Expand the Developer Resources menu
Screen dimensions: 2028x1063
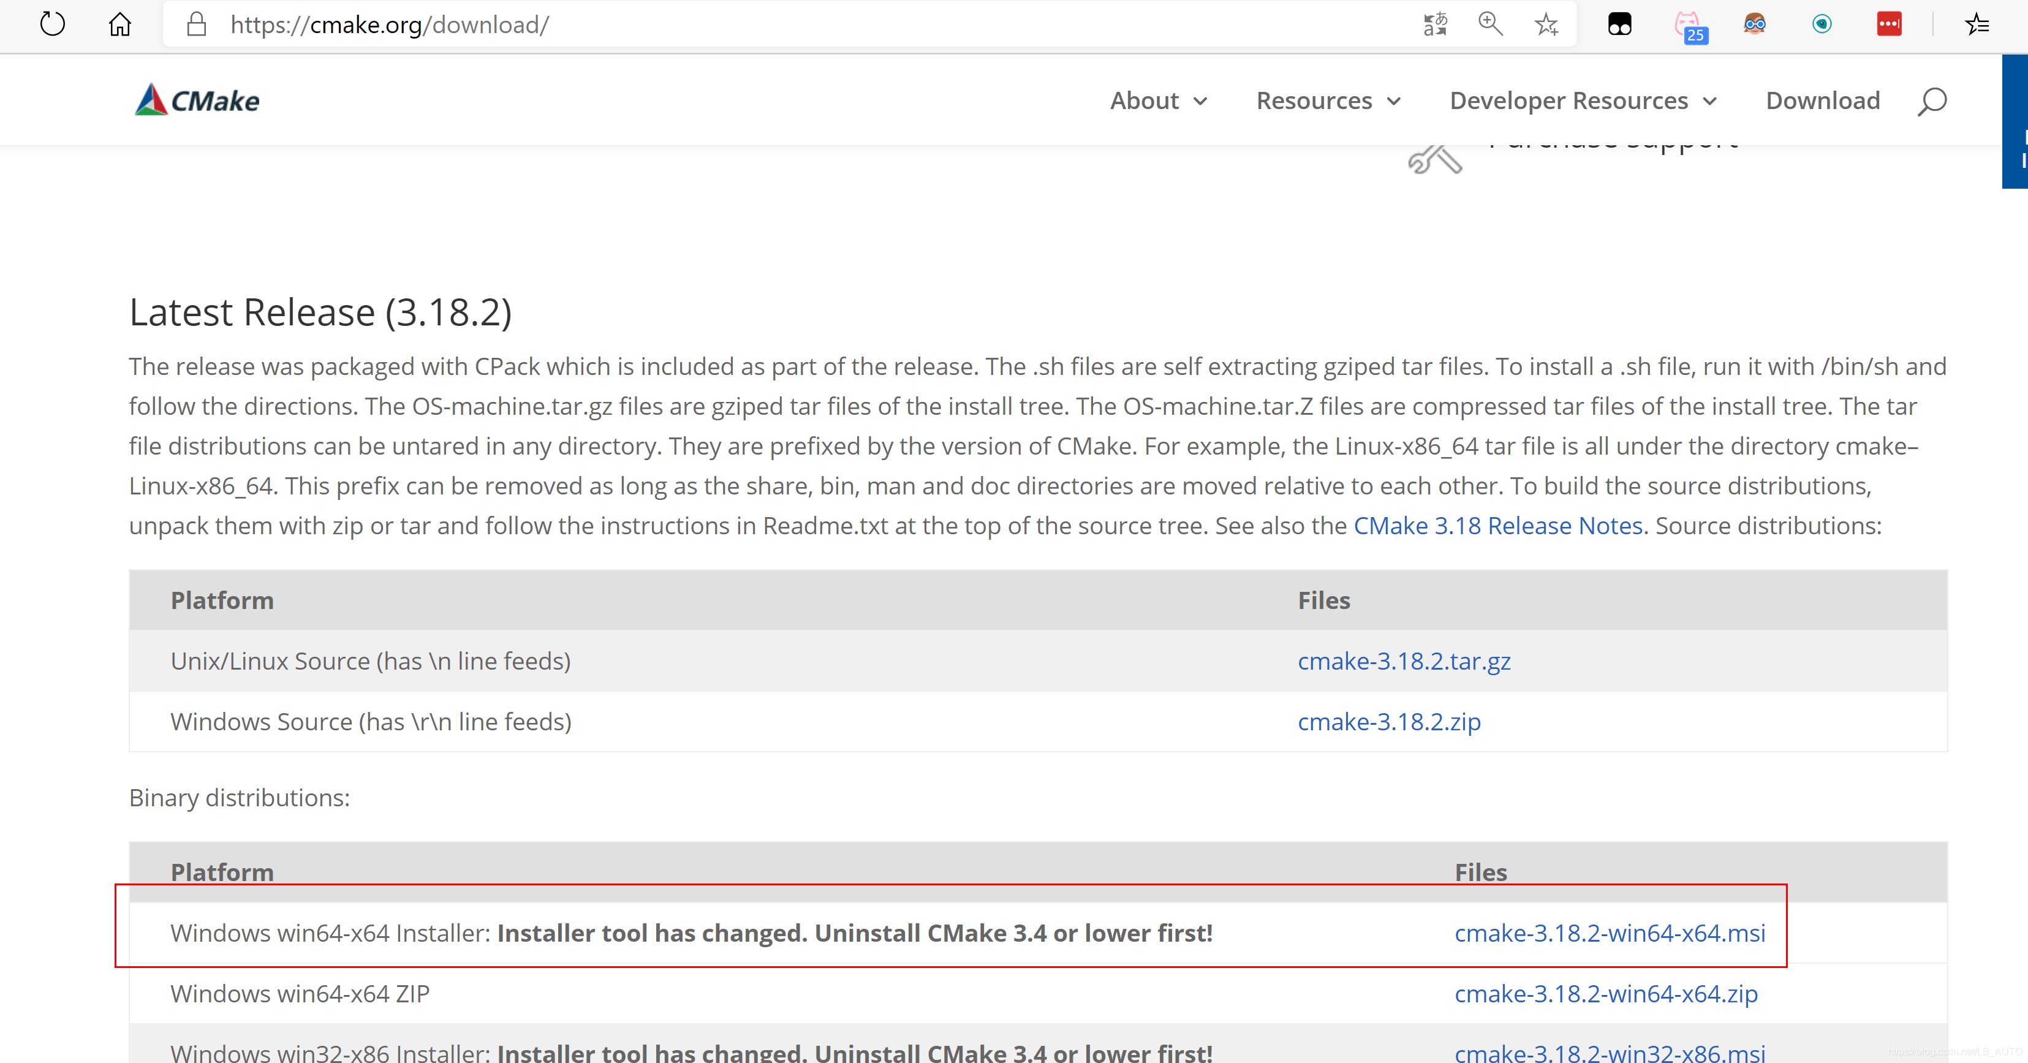pos(1583,101)
